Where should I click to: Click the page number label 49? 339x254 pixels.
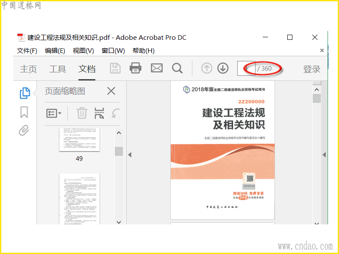(x=79, y=158)
